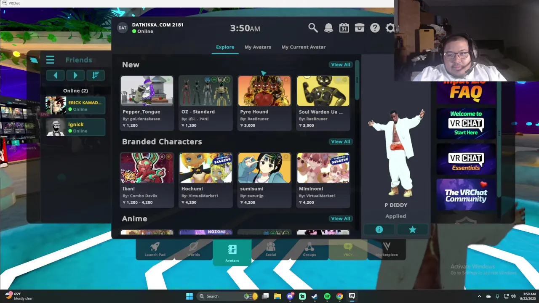Open the Miminomi avatar card

323,180
